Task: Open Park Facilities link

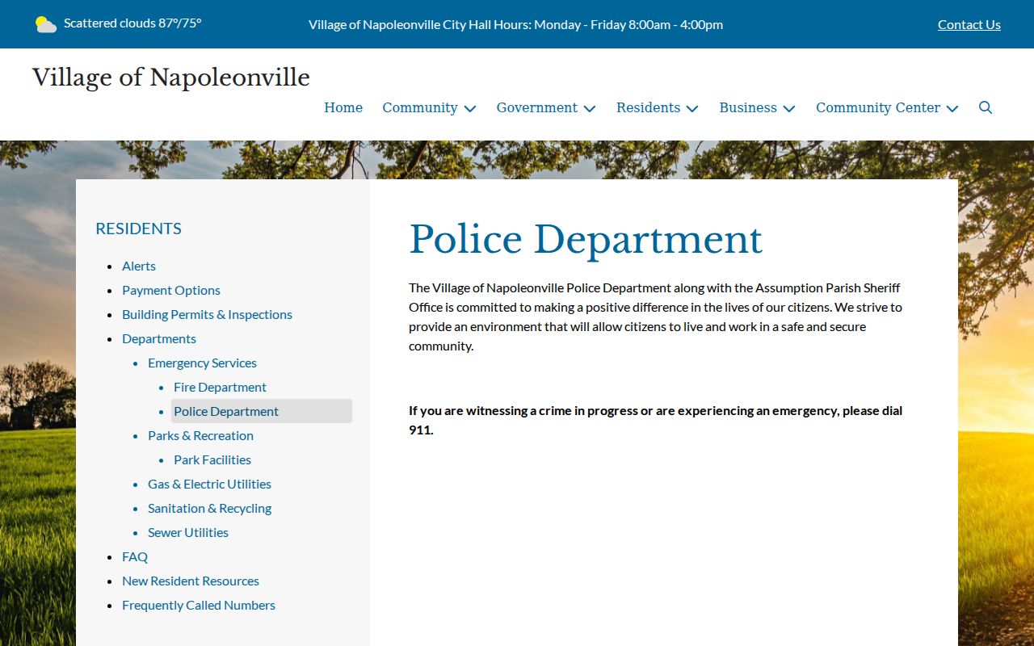Action: (x=212, y=459)
